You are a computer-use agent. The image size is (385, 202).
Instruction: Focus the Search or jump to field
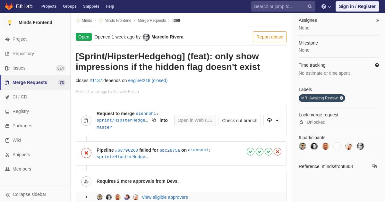[x=283, y=6]
